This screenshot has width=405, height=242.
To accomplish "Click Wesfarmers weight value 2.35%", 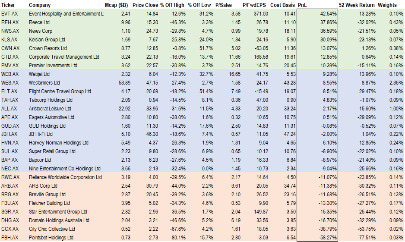I will [396, 82].
